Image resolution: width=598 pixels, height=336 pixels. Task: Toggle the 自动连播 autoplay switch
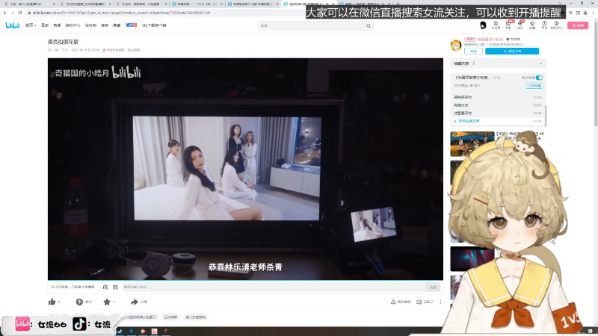pos(539,78)
